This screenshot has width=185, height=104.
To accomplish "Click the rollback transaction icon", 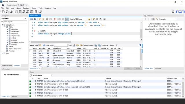I will (x=63, y=19).
